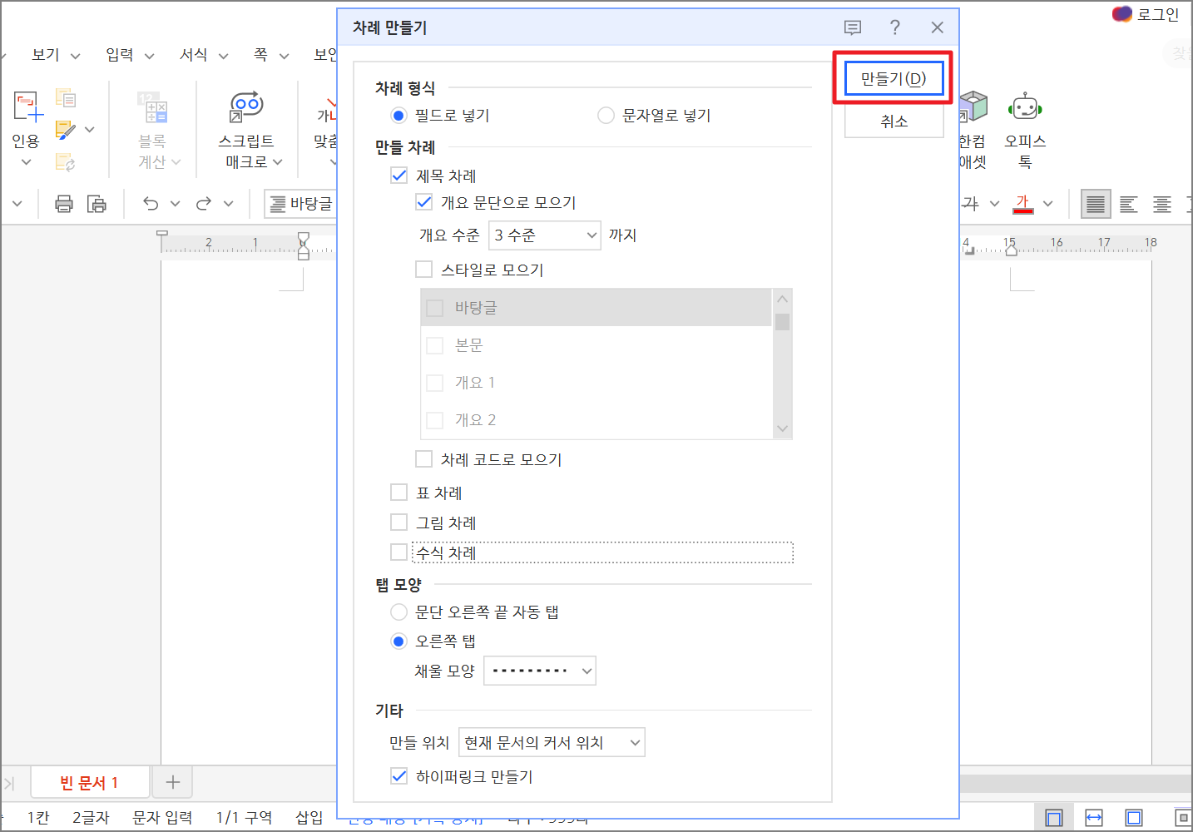Select 문단 오른쪽 끝 자동 탭 option
1193x832 pixels.
(398, 612)
